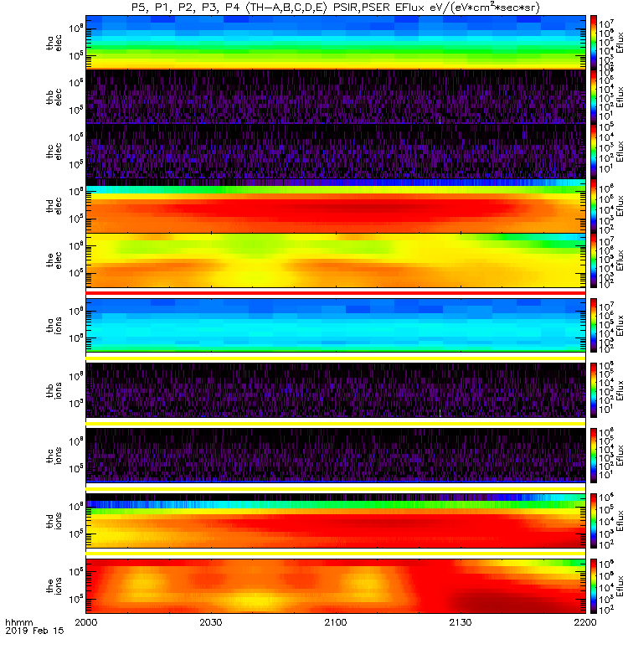Click the Eflux label beside thc ions colorbar
Viewport: 628px width, 670px height.
[620, 456]
